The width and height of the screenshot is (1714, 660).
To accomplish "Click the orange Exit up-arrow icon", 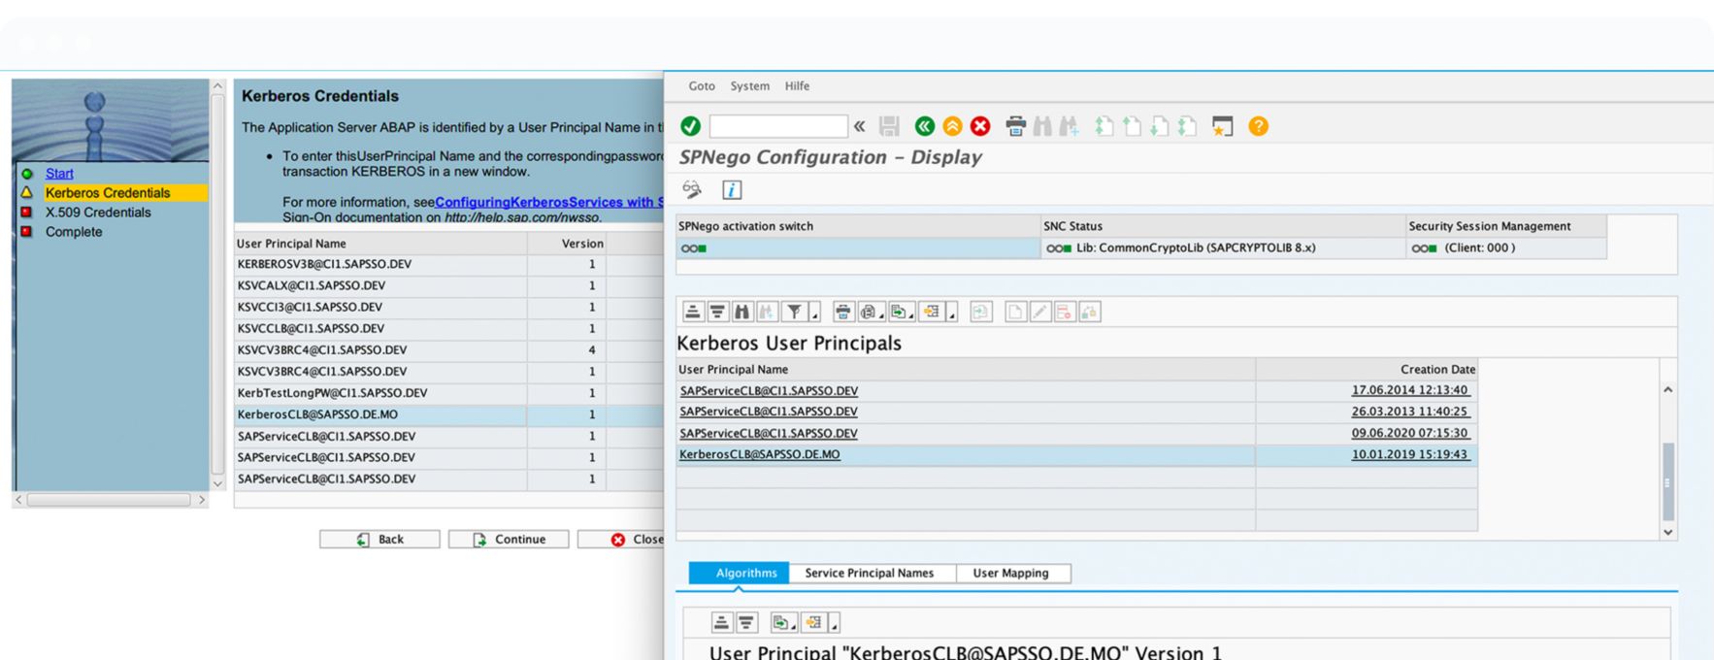I will (x=952, y=126).
